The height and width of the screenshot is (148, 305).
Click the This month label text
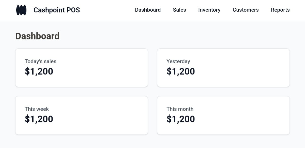click(x=180, y=109)
